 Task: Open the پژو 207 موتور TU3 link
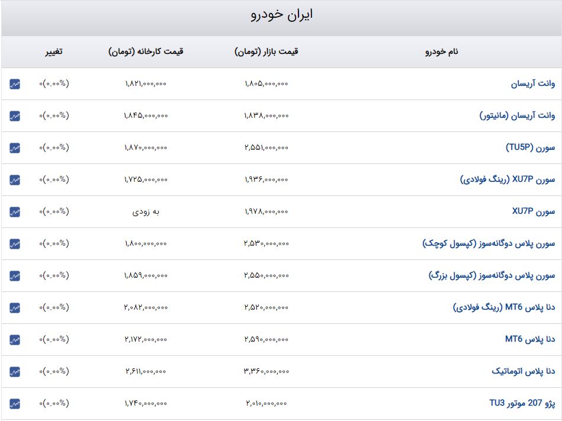tap(522, 403)
